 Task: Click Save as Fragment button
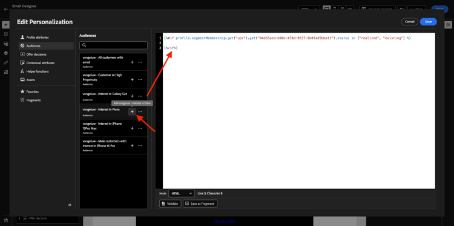(x=200, y=204)
